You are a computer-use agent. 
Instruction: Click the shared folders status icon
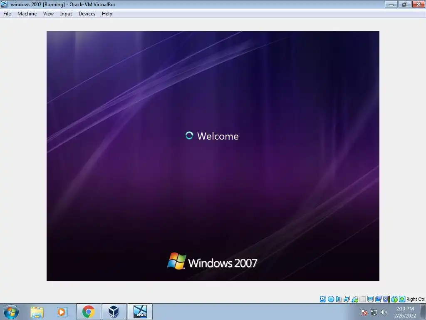363,299
